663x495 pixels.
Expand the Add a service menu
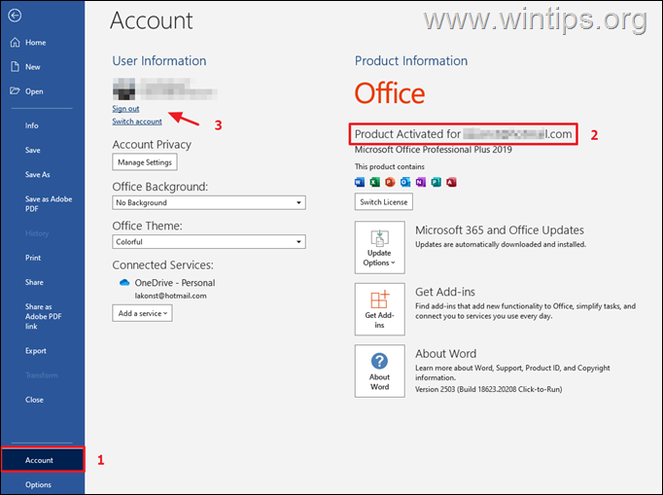click(142, 313)
